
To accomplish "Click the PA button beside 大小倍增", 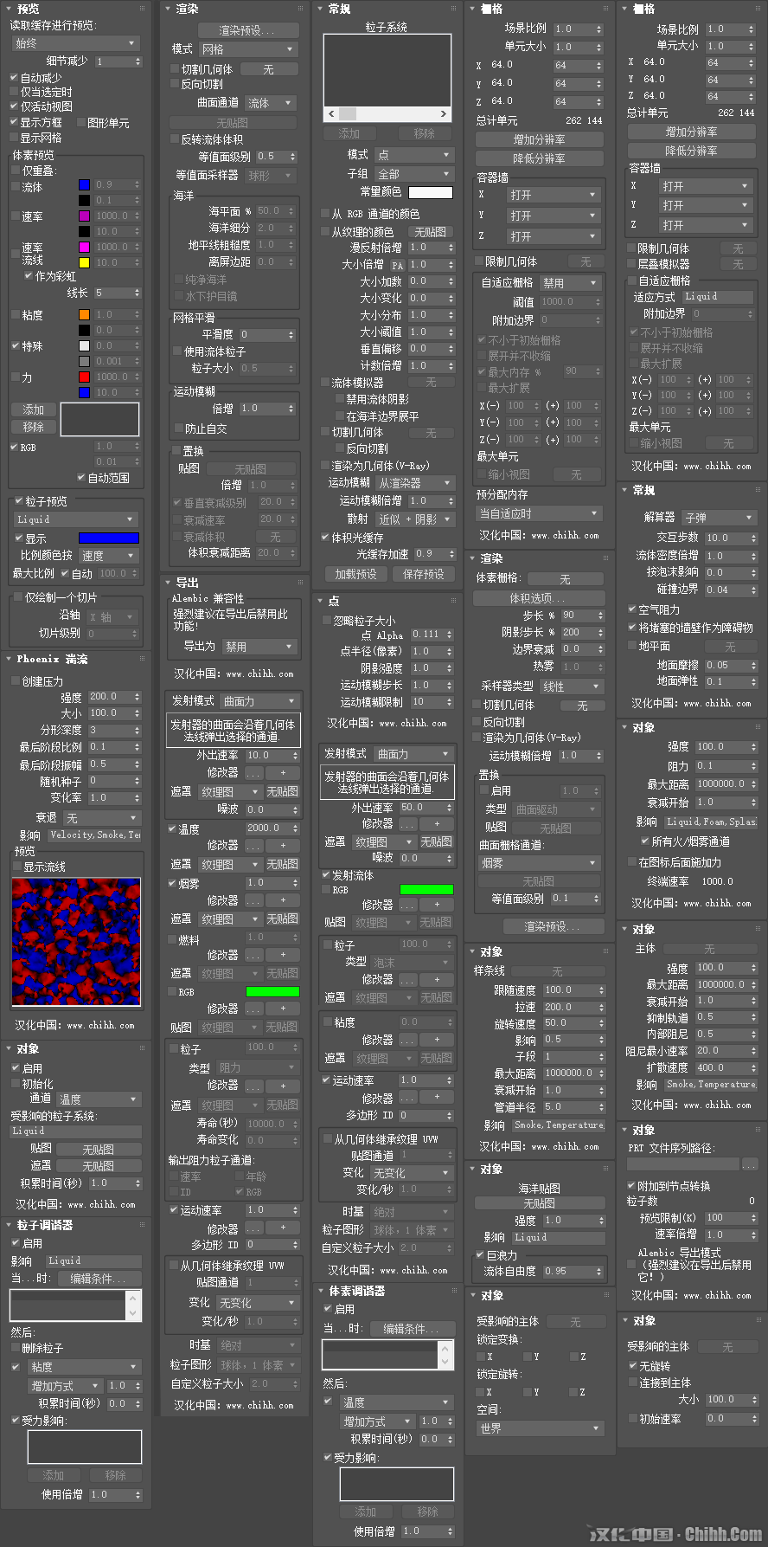I will pos(397,265).
